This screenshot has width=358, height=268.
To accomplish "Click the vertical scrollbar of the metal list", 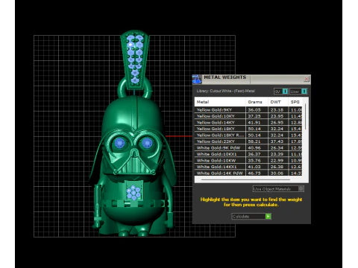I will tap(305, 117).
